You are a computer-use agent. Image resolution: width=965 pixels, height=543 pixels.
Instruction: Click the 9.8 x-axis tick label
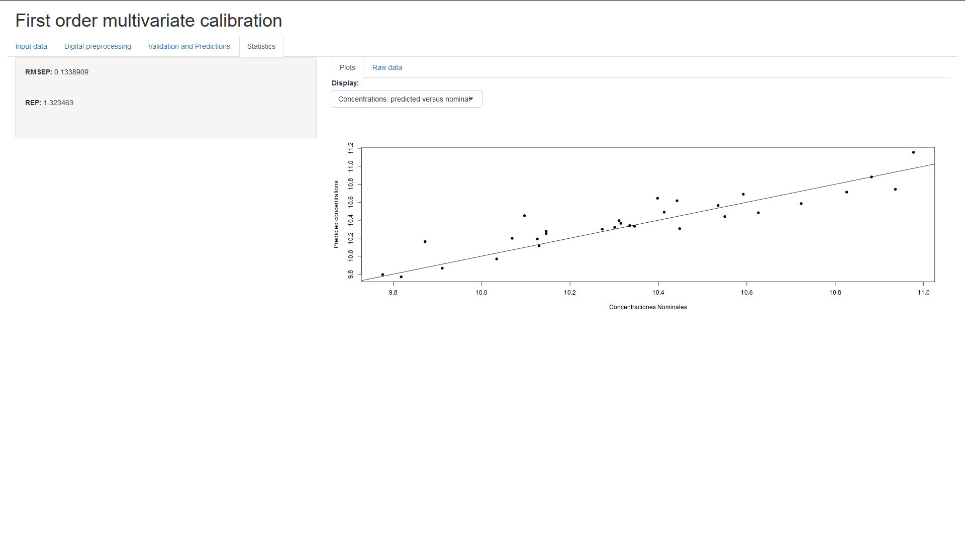(x=393, y=293)
